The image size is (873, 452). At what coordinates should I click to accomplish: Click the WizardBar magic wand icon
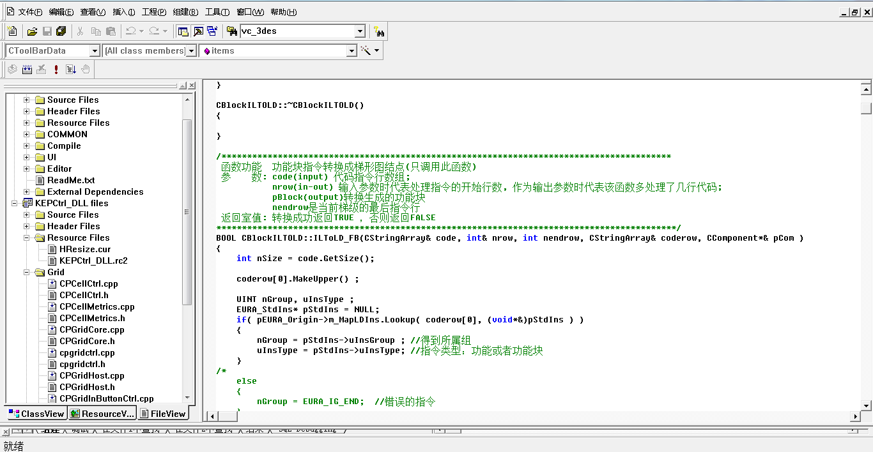[366, 50]
